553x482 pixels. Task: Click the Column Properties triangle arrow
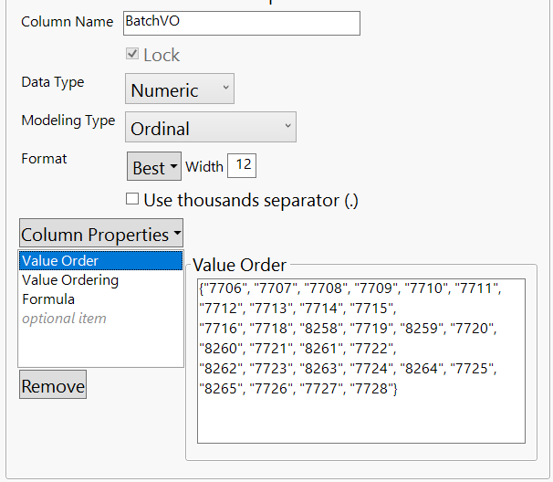pos(176,233)
